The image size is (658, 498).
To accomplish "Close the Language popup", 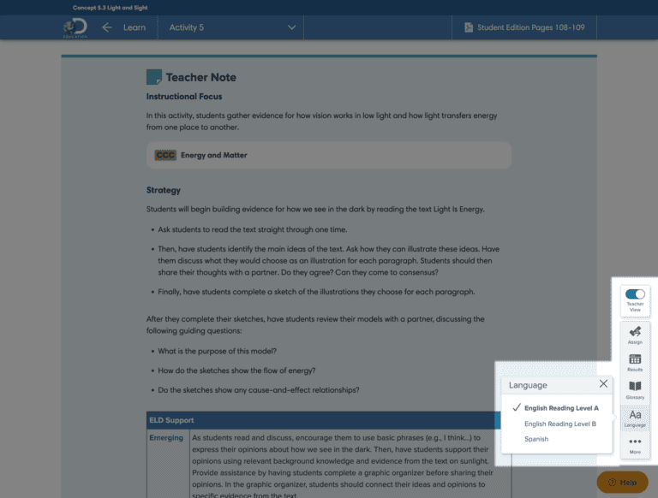I will point(603,385).
